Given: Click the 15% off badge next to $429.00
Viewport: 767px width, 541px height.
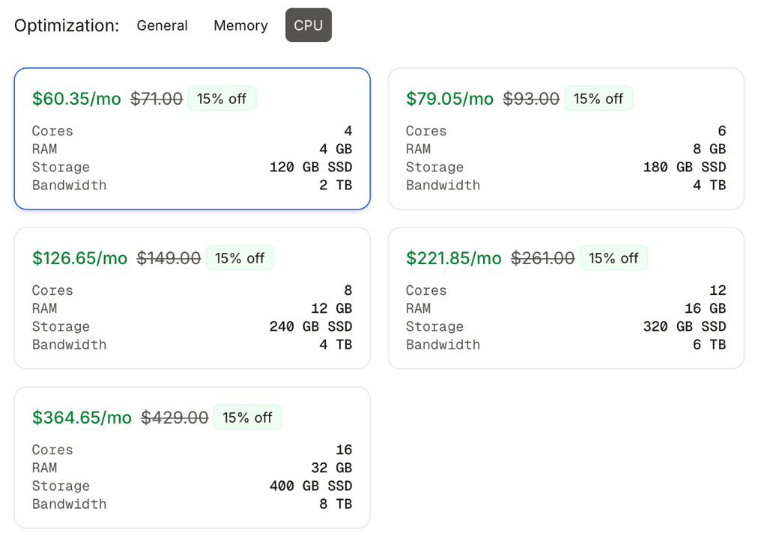Looking at the screenshot, I should (247, 418).
